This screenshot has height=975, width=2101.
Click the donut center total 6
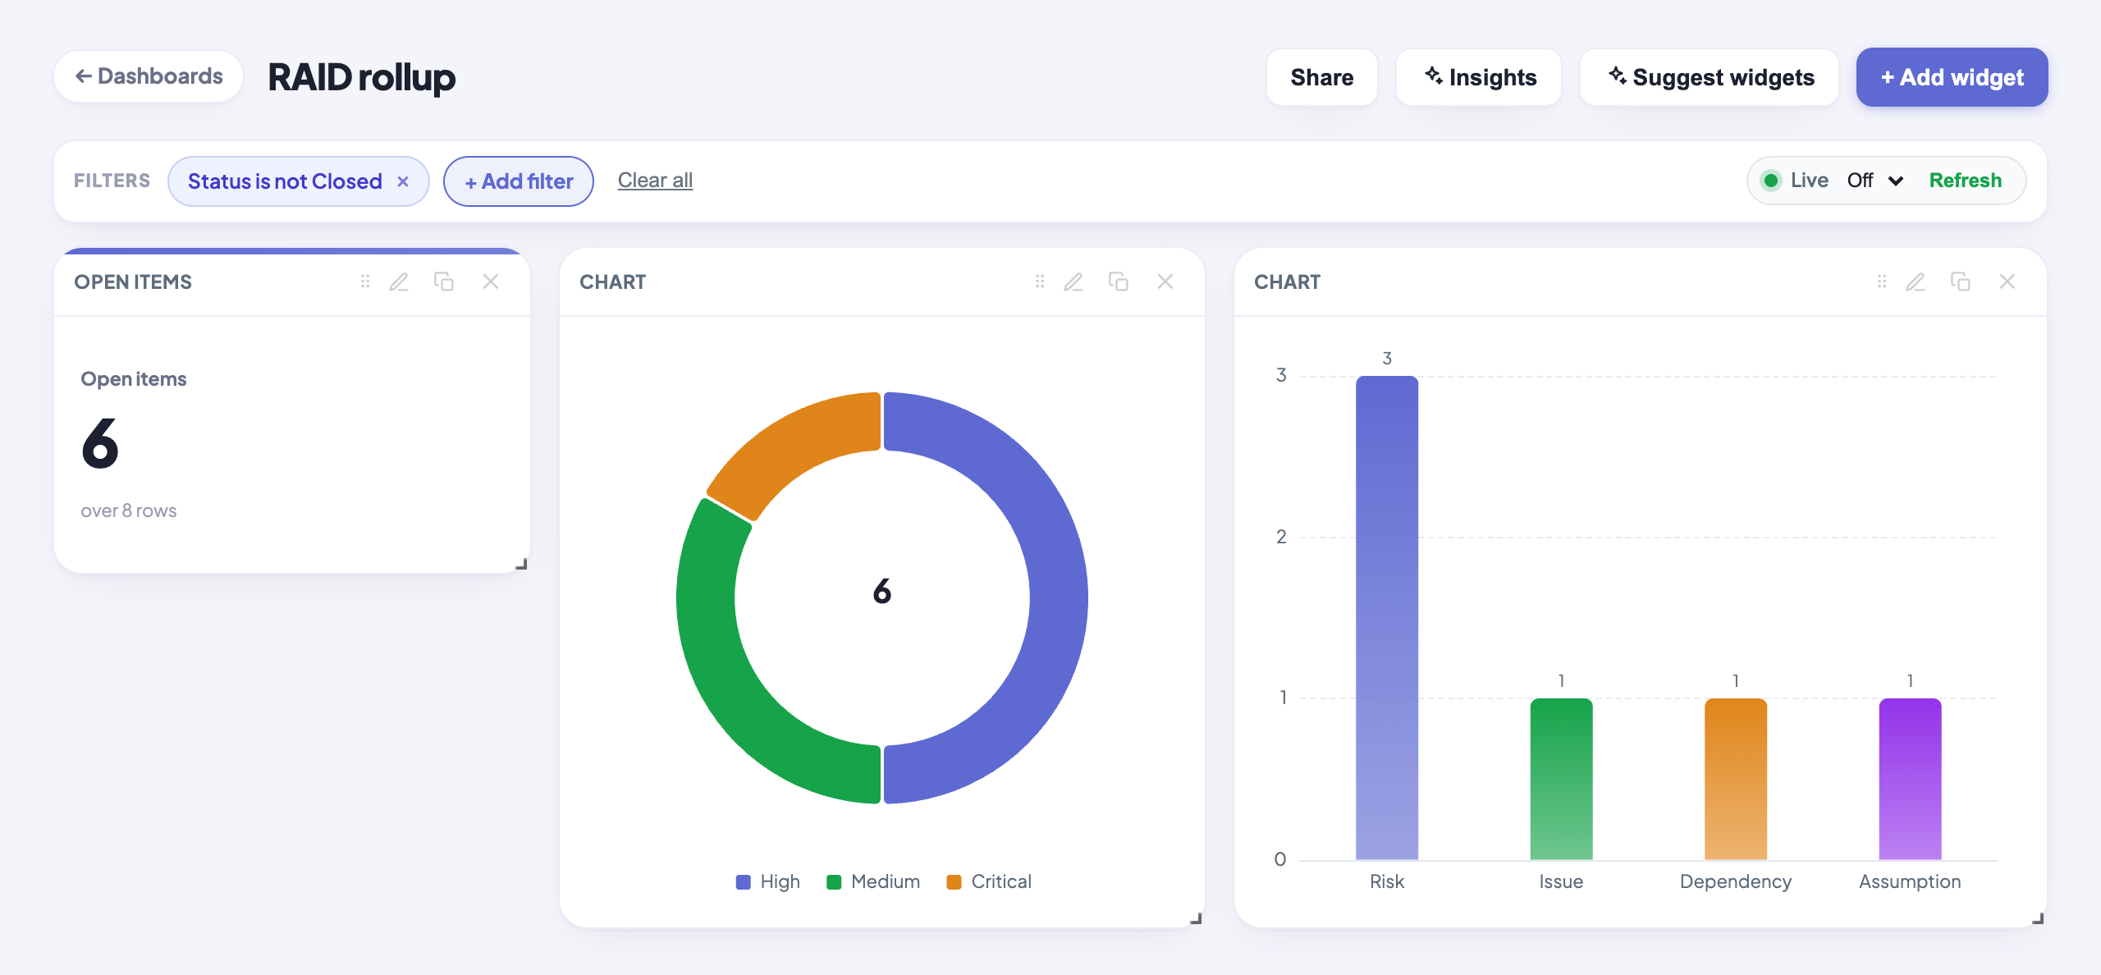click(882, 591)
